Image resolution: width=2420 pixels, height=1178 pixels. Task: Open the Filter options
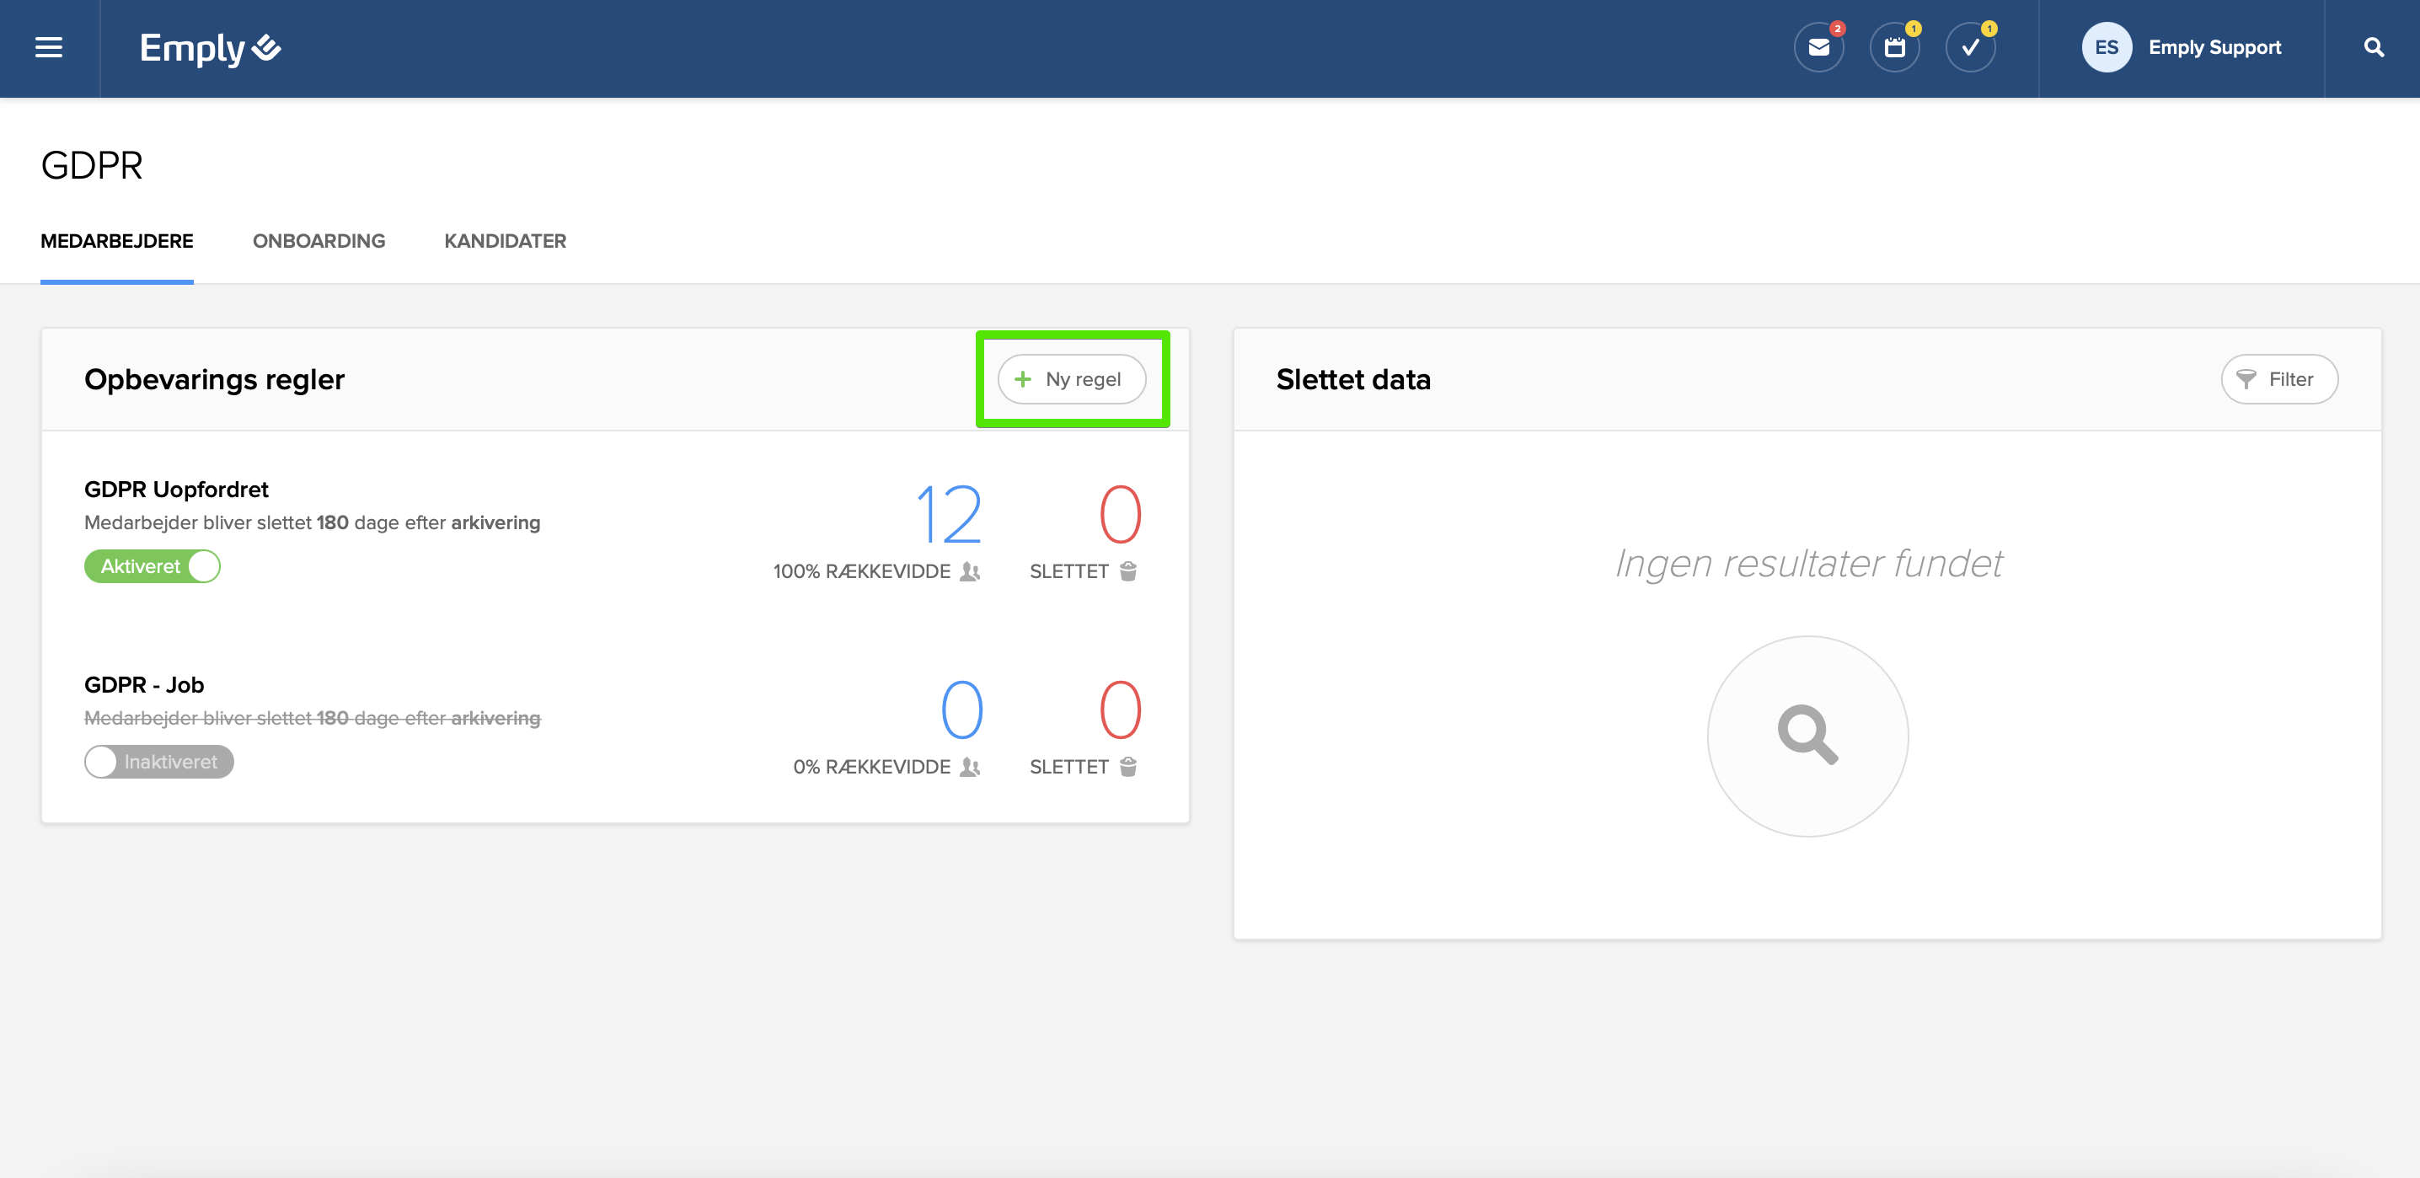pos(2278,379)
